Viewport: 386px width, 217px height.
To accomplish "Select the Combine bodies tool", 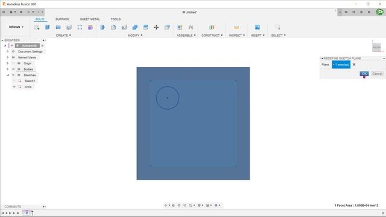I will coord(135,27).
